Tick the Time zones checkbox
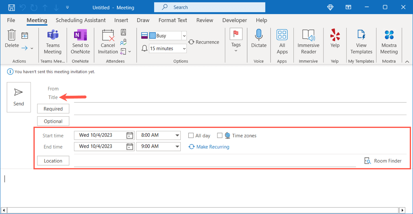 (220, 136)
